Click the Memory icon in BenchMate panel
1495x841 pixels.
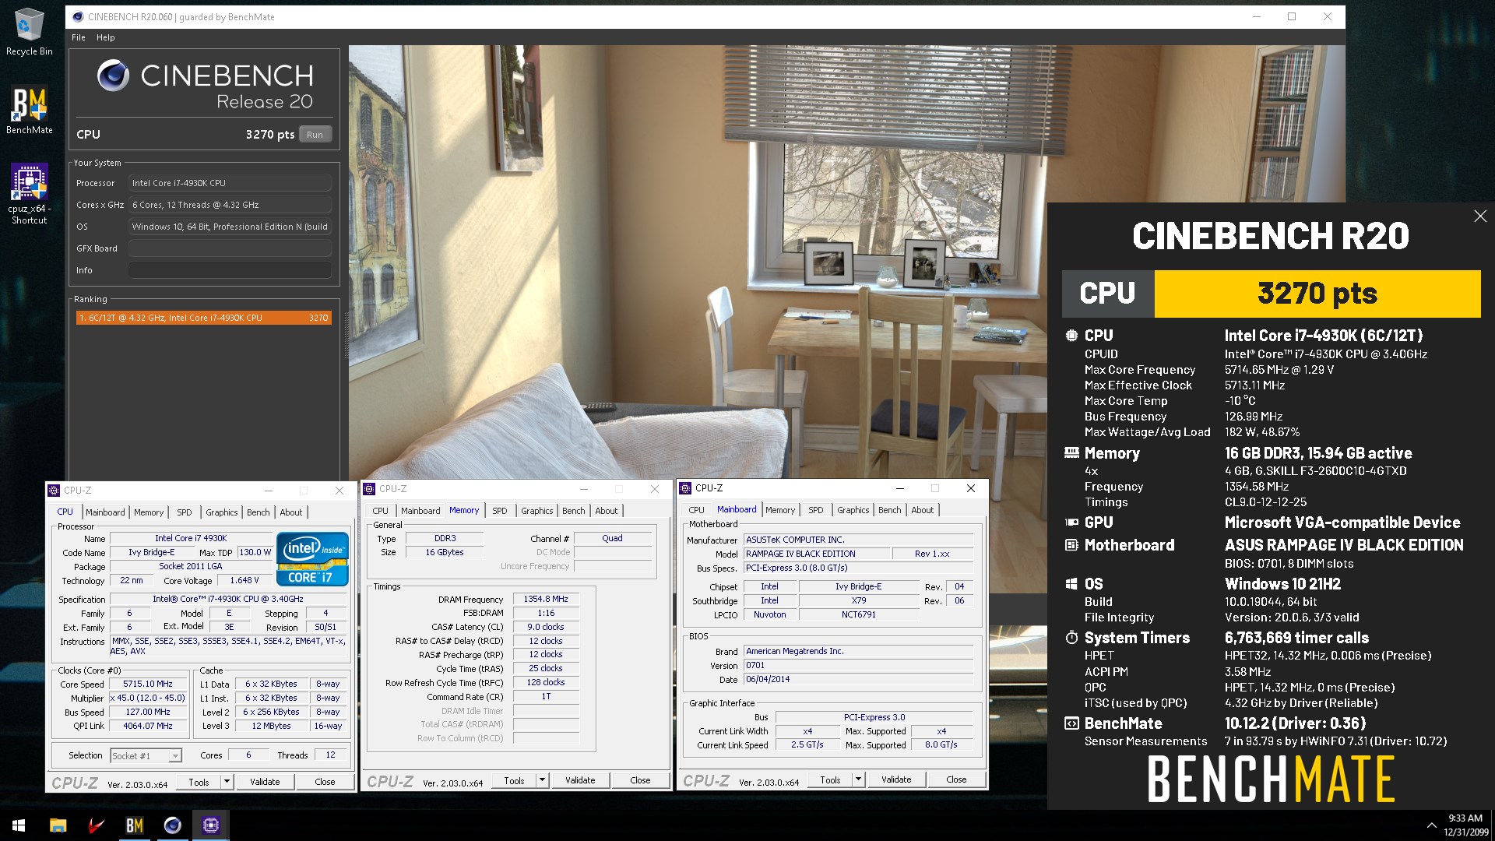[1071, 452]
